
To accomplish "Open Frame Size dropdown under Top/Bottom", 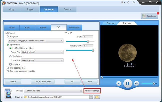I will (x=42, y=60).
